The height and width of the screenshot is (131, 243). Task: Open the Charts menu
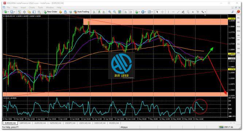pyautogui.click(x=32, y=7)
